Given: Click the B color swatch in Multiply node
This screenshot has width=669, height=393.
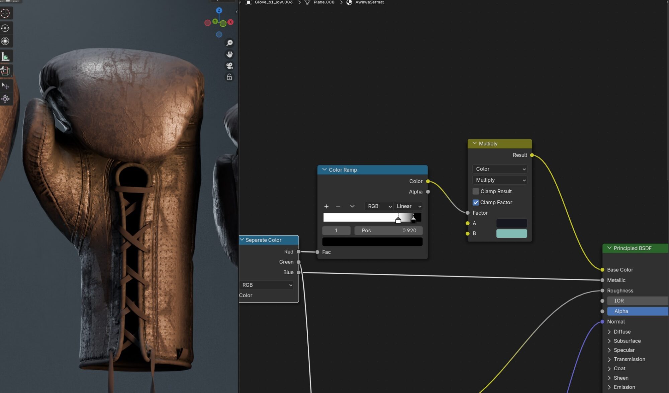Looking at the screenshot, I should click(x=511, y=233).
